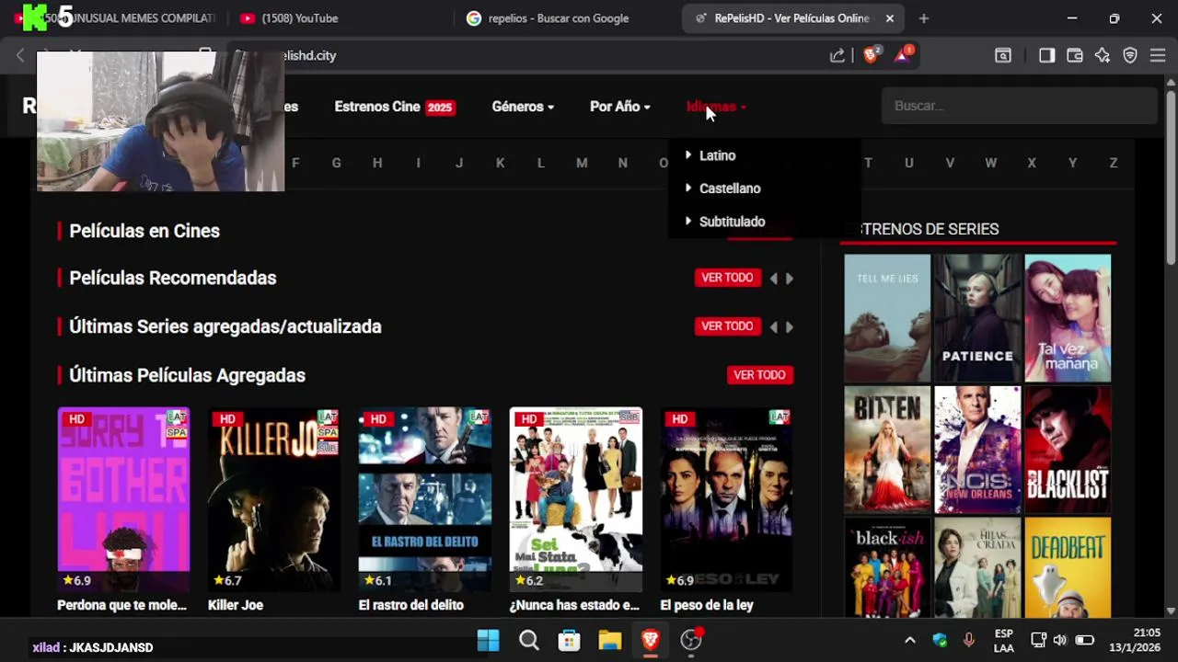The width and height of the screenshot is (1178, 662).
Task: Close the RePelisHD tab
Action: [x=890, y=18]
